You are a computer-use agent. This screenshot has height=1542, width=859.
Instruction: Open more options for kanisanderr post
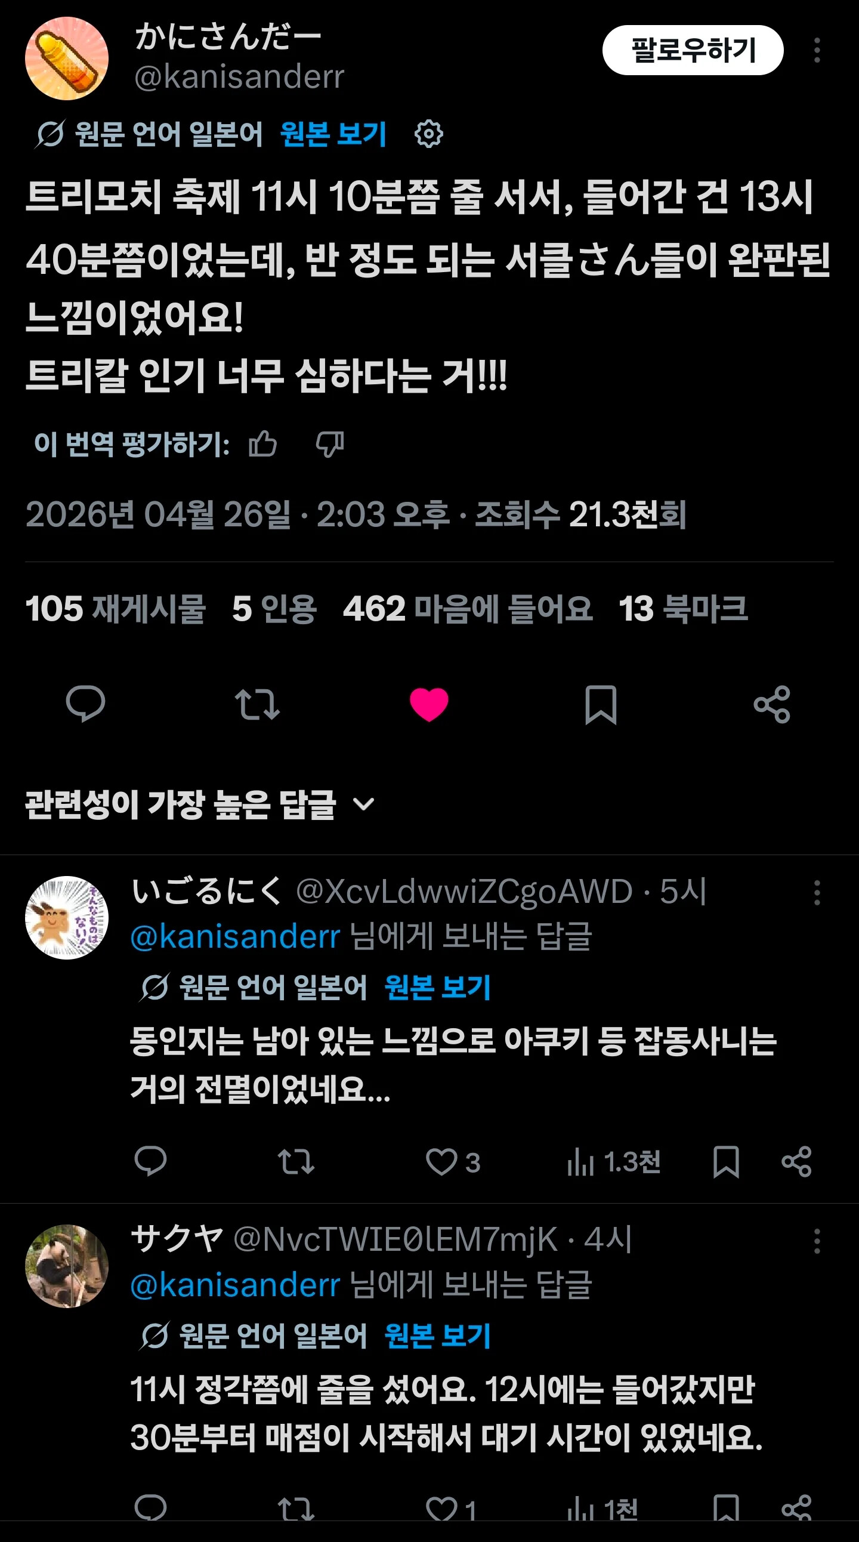click(x=817, y=50)
